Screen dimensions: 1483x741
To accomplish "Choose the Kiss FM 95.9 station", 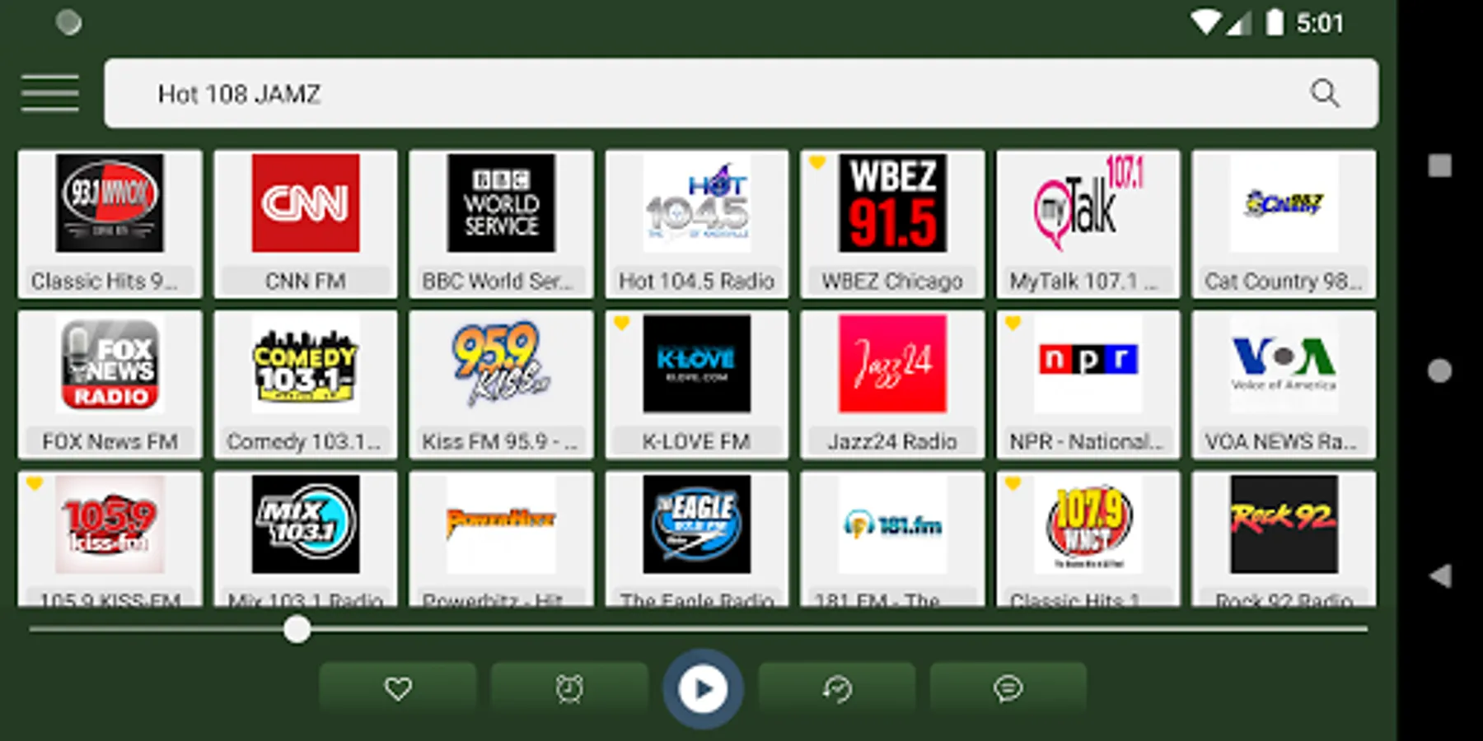I will pyautogui.click(x=501, y=384).
